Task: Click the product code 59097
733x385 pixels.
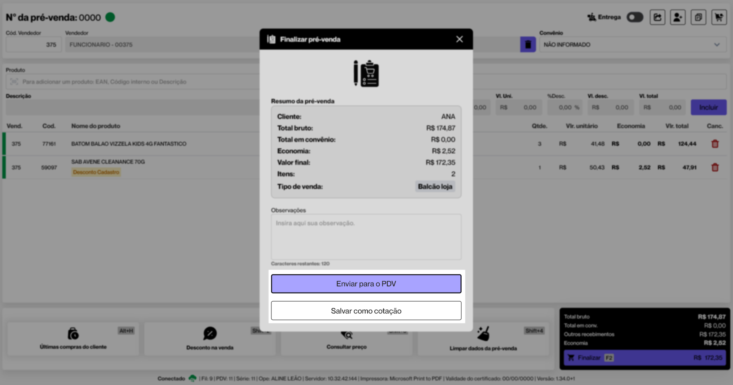Action: point(49,167)
